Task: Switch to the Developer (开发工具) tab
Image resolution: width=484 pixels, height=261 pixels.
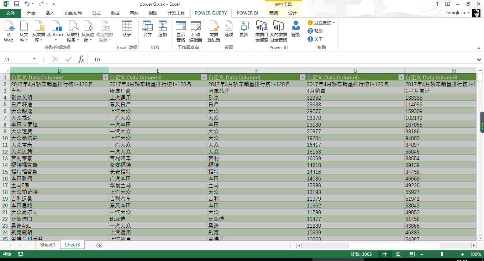Action: 176,13
